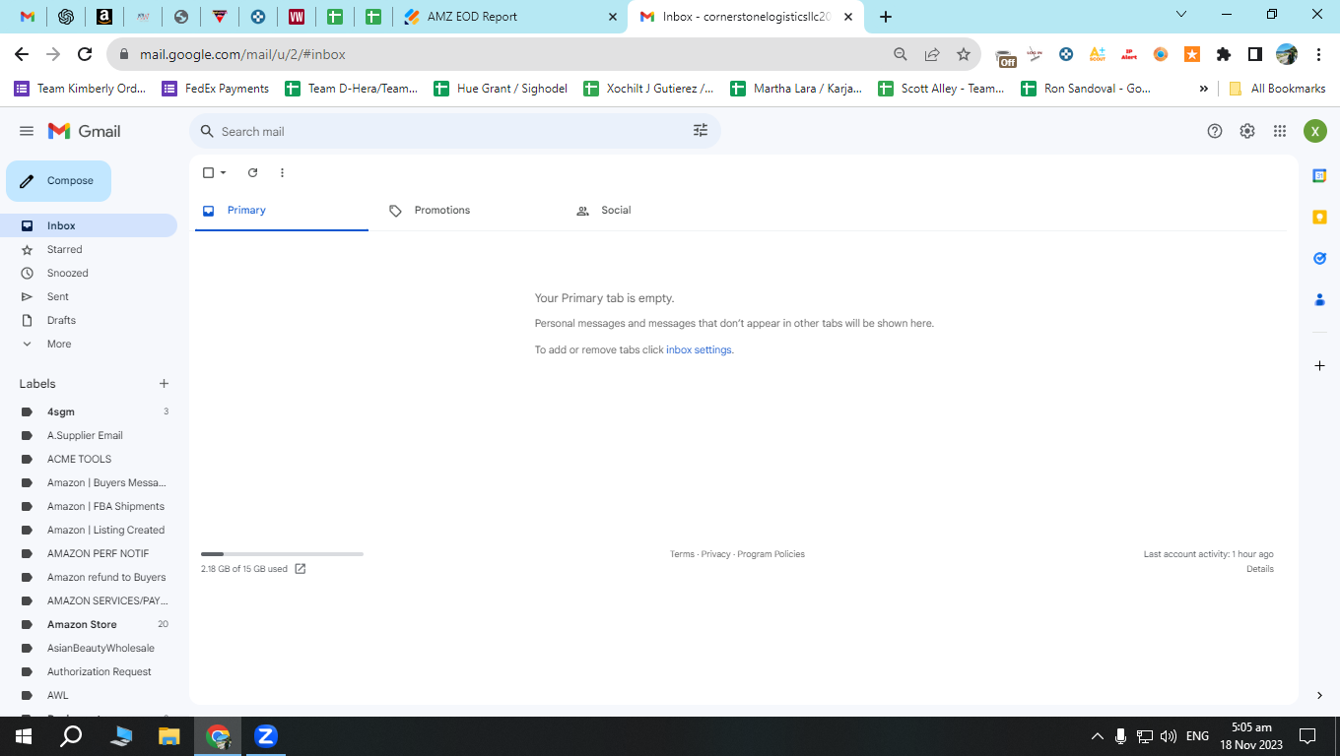Screen dimensions: 1340x756
Task: Click the Compose button
Action: tap(58, 181)
